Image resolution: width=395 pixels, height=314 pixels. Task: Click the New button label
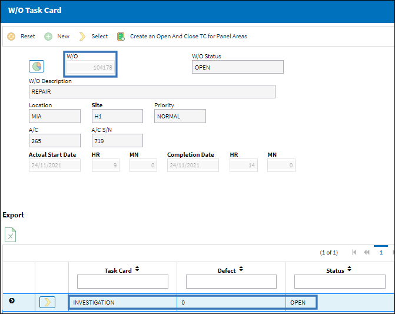pyautogui.click(x=63, y=37)
